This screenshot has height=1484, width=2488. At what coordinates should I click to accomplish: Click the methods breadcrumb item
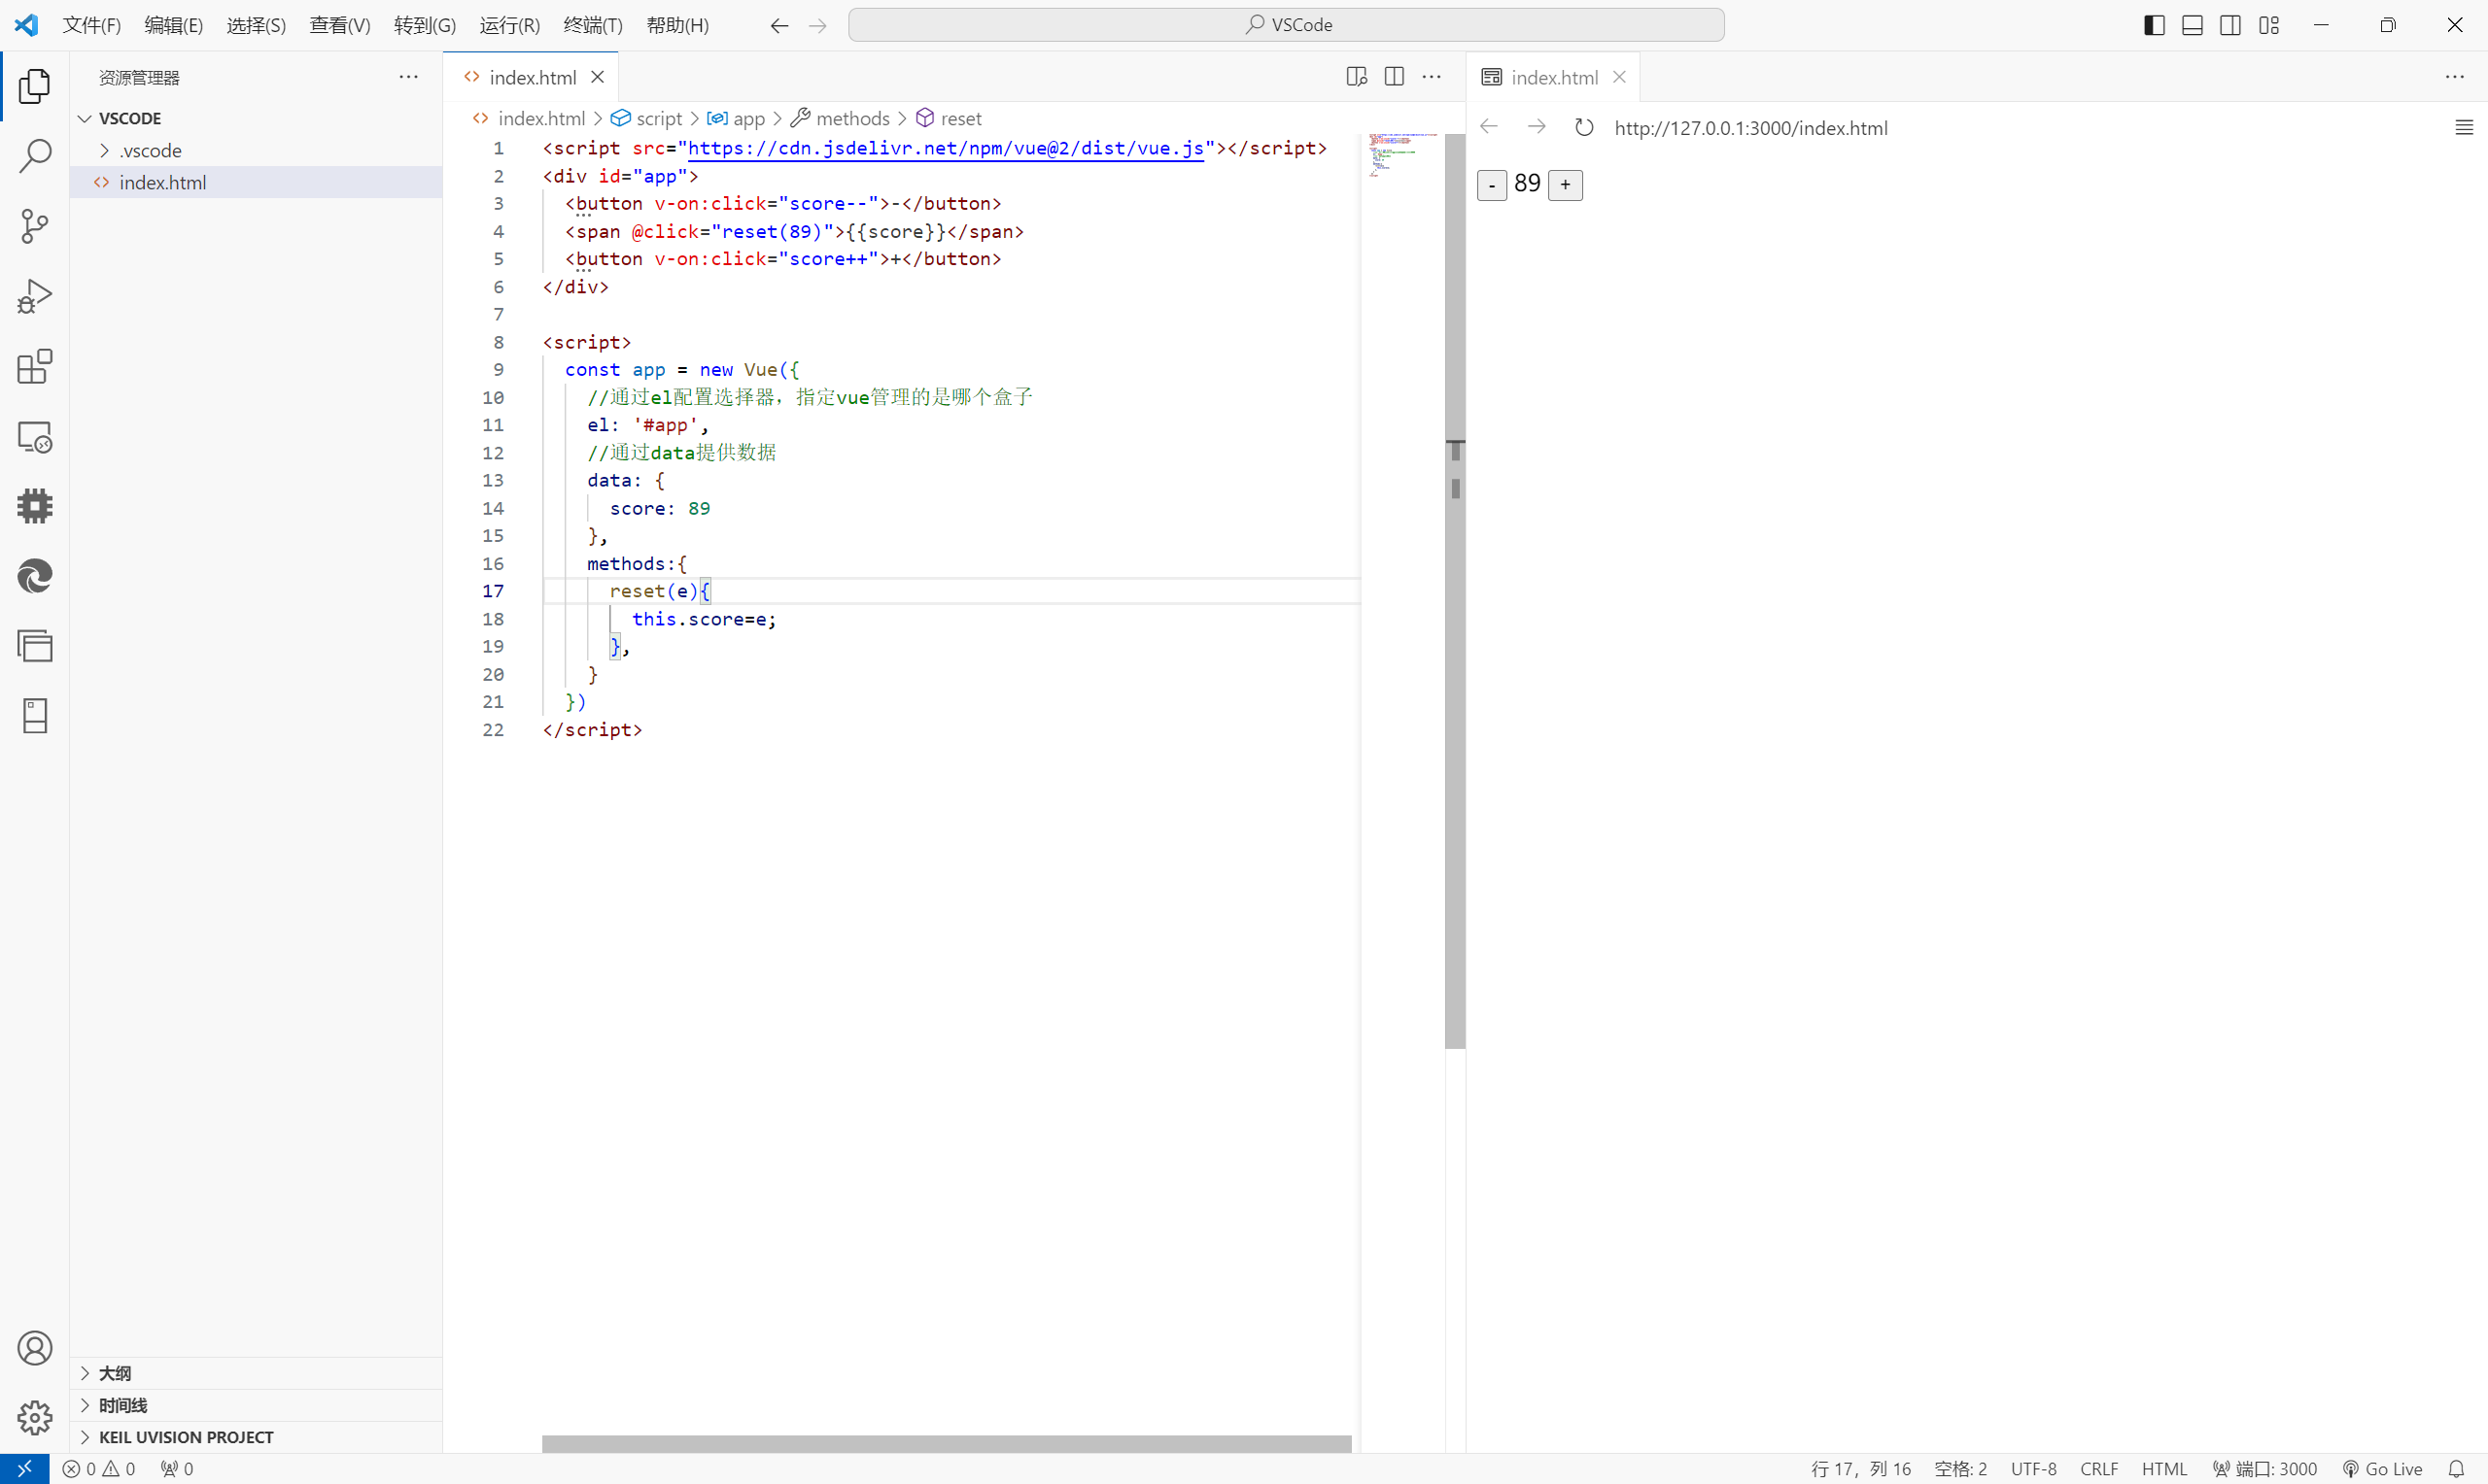point(841,118)
